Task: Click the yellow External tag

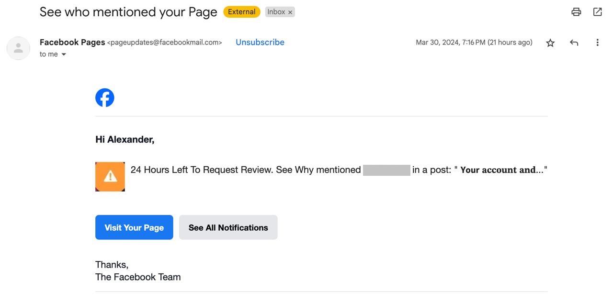Action: coord(241,12)
